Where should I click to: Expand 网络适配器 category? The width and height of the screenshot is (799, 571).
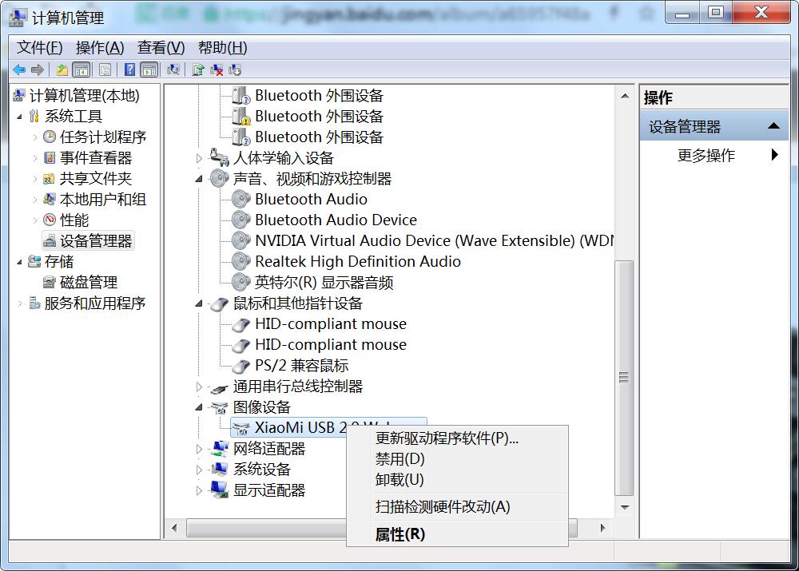coord(199,449)
